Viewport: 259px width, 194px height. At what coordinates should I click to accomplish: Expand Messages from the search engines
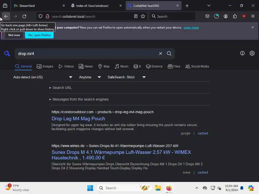79,99
